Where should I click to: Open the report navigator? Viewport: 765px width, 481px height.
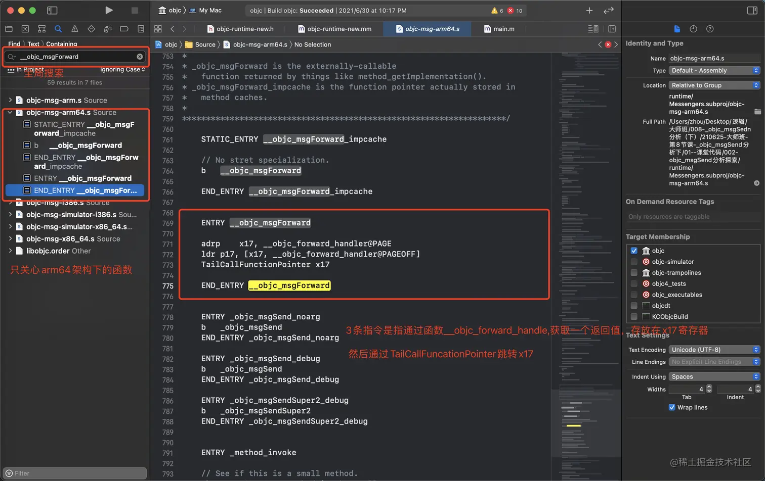[141, 29]
